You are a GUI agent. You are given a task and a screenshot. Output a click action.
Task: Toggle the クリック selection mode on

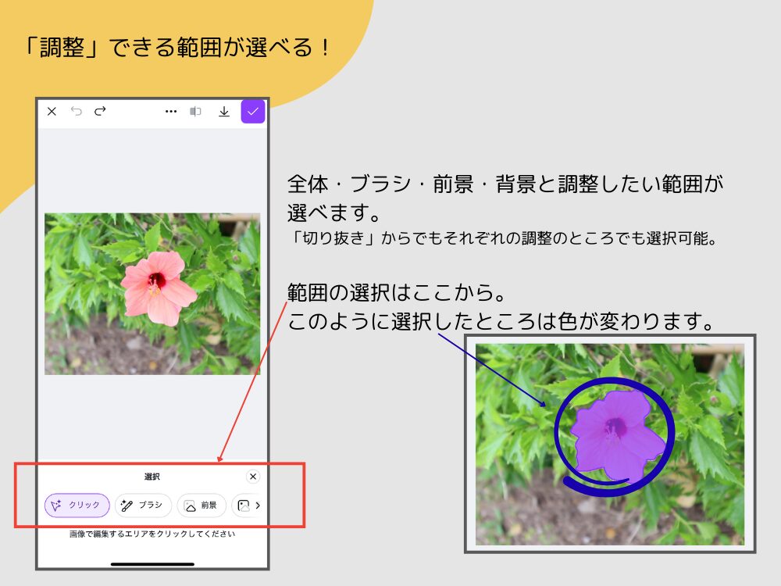[x=77, y=505]
